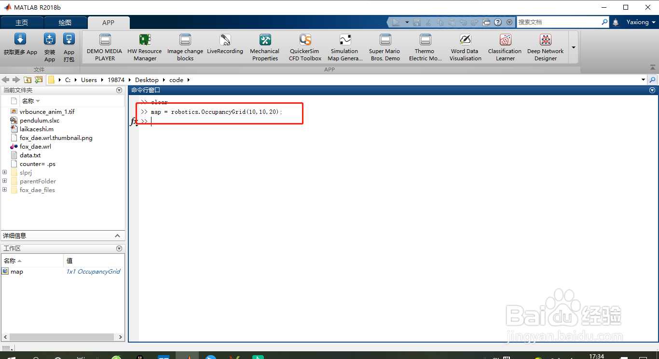Switch to the Home (主页) tab
This screenshot has width=659, height=359.
pyautogui.click(x=22, y=23)
